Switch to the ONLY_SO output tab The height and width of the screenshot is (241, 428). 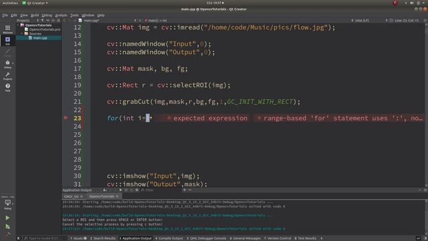point(72,196)
